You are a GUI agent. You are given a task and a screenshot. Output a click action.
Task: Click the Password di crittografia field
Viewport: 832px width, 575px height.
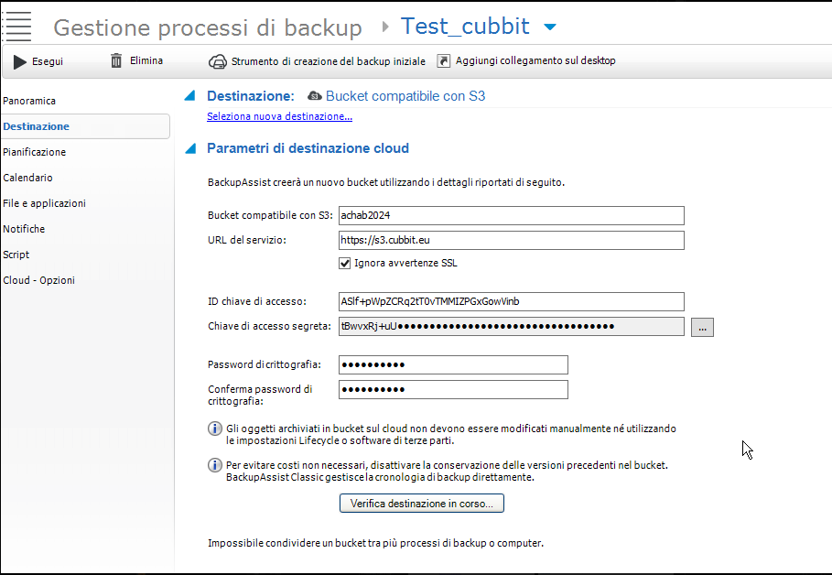[x=453, y=364]
